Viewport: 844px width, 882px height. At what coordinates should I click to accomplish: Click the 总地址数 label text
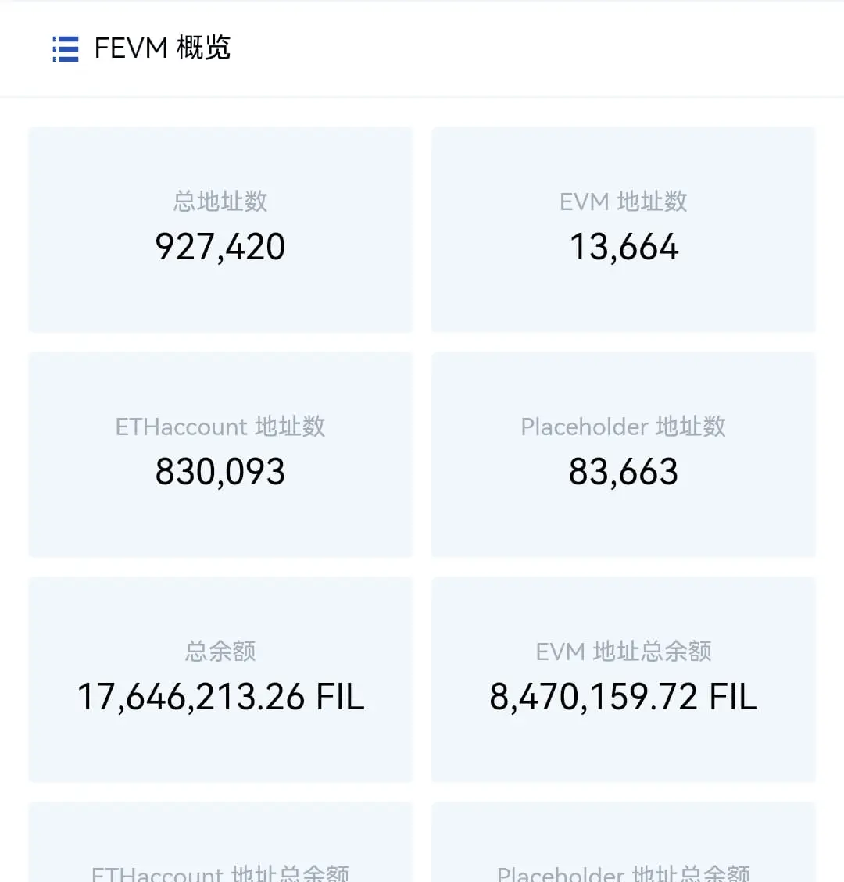tap(220, 202)
